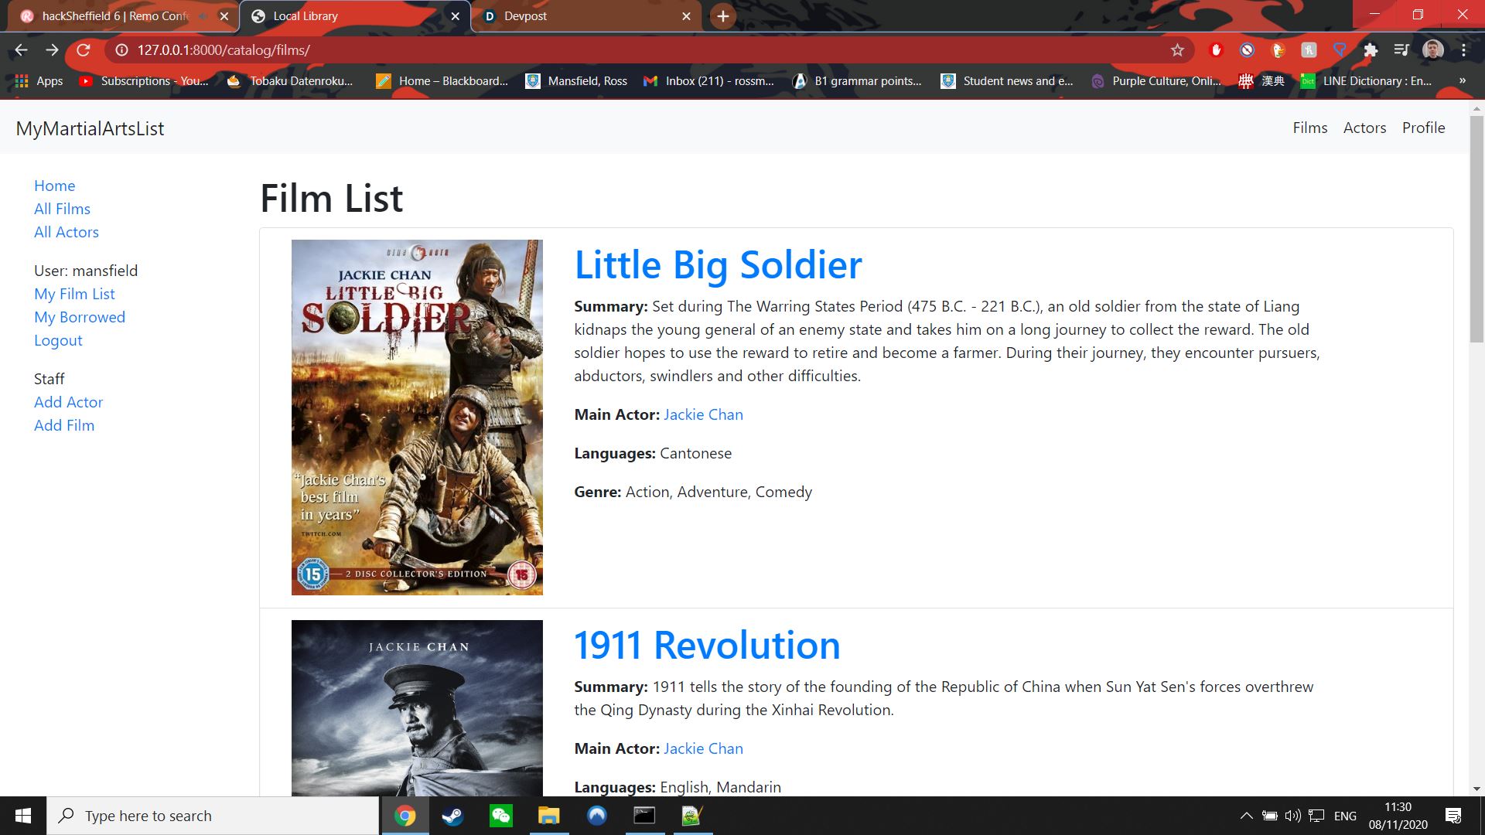This screenshot has height=835, width=1485.
Task: Click the site information icon in the address bar
Action: 121,50
